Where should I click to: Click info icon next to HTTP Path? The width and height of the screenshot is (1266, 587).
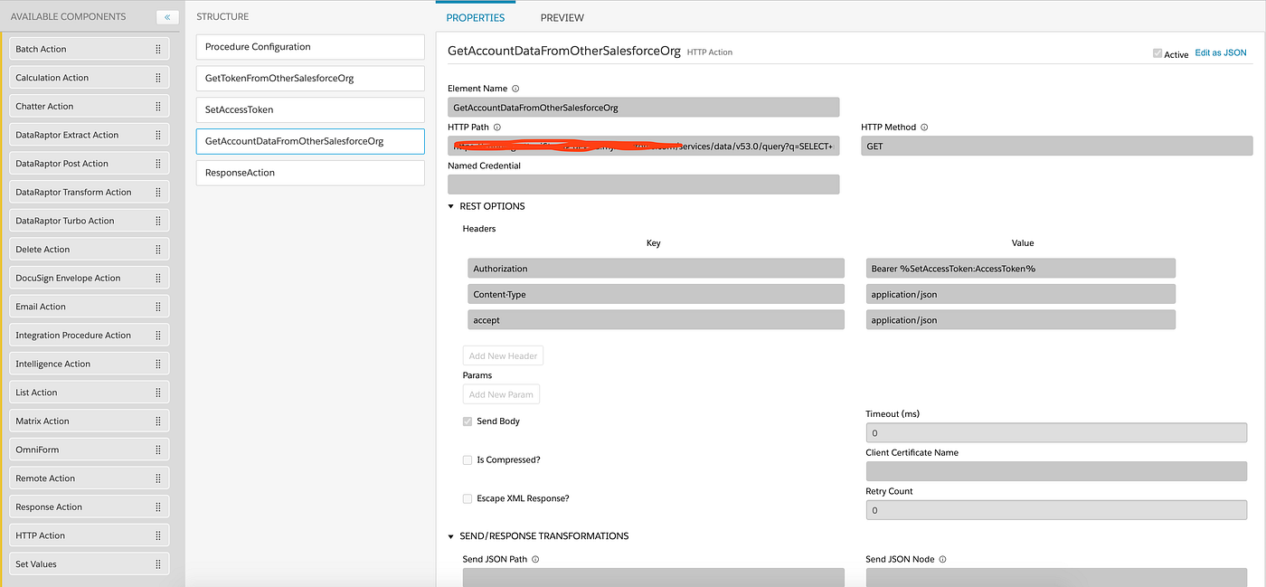[497, 128]
